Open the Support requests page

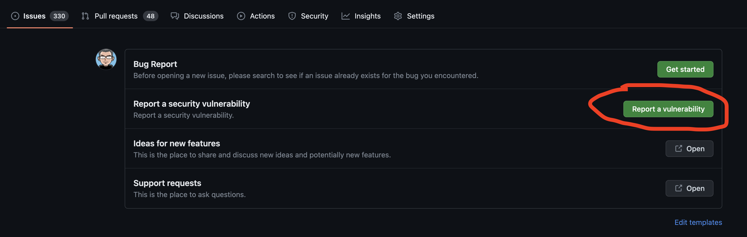(689, 188)
